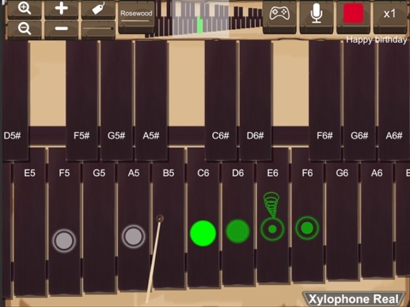Hit the F6# bar
This screenshot has height=307, width=410.
pyautogui.click(x=325, y=101)
